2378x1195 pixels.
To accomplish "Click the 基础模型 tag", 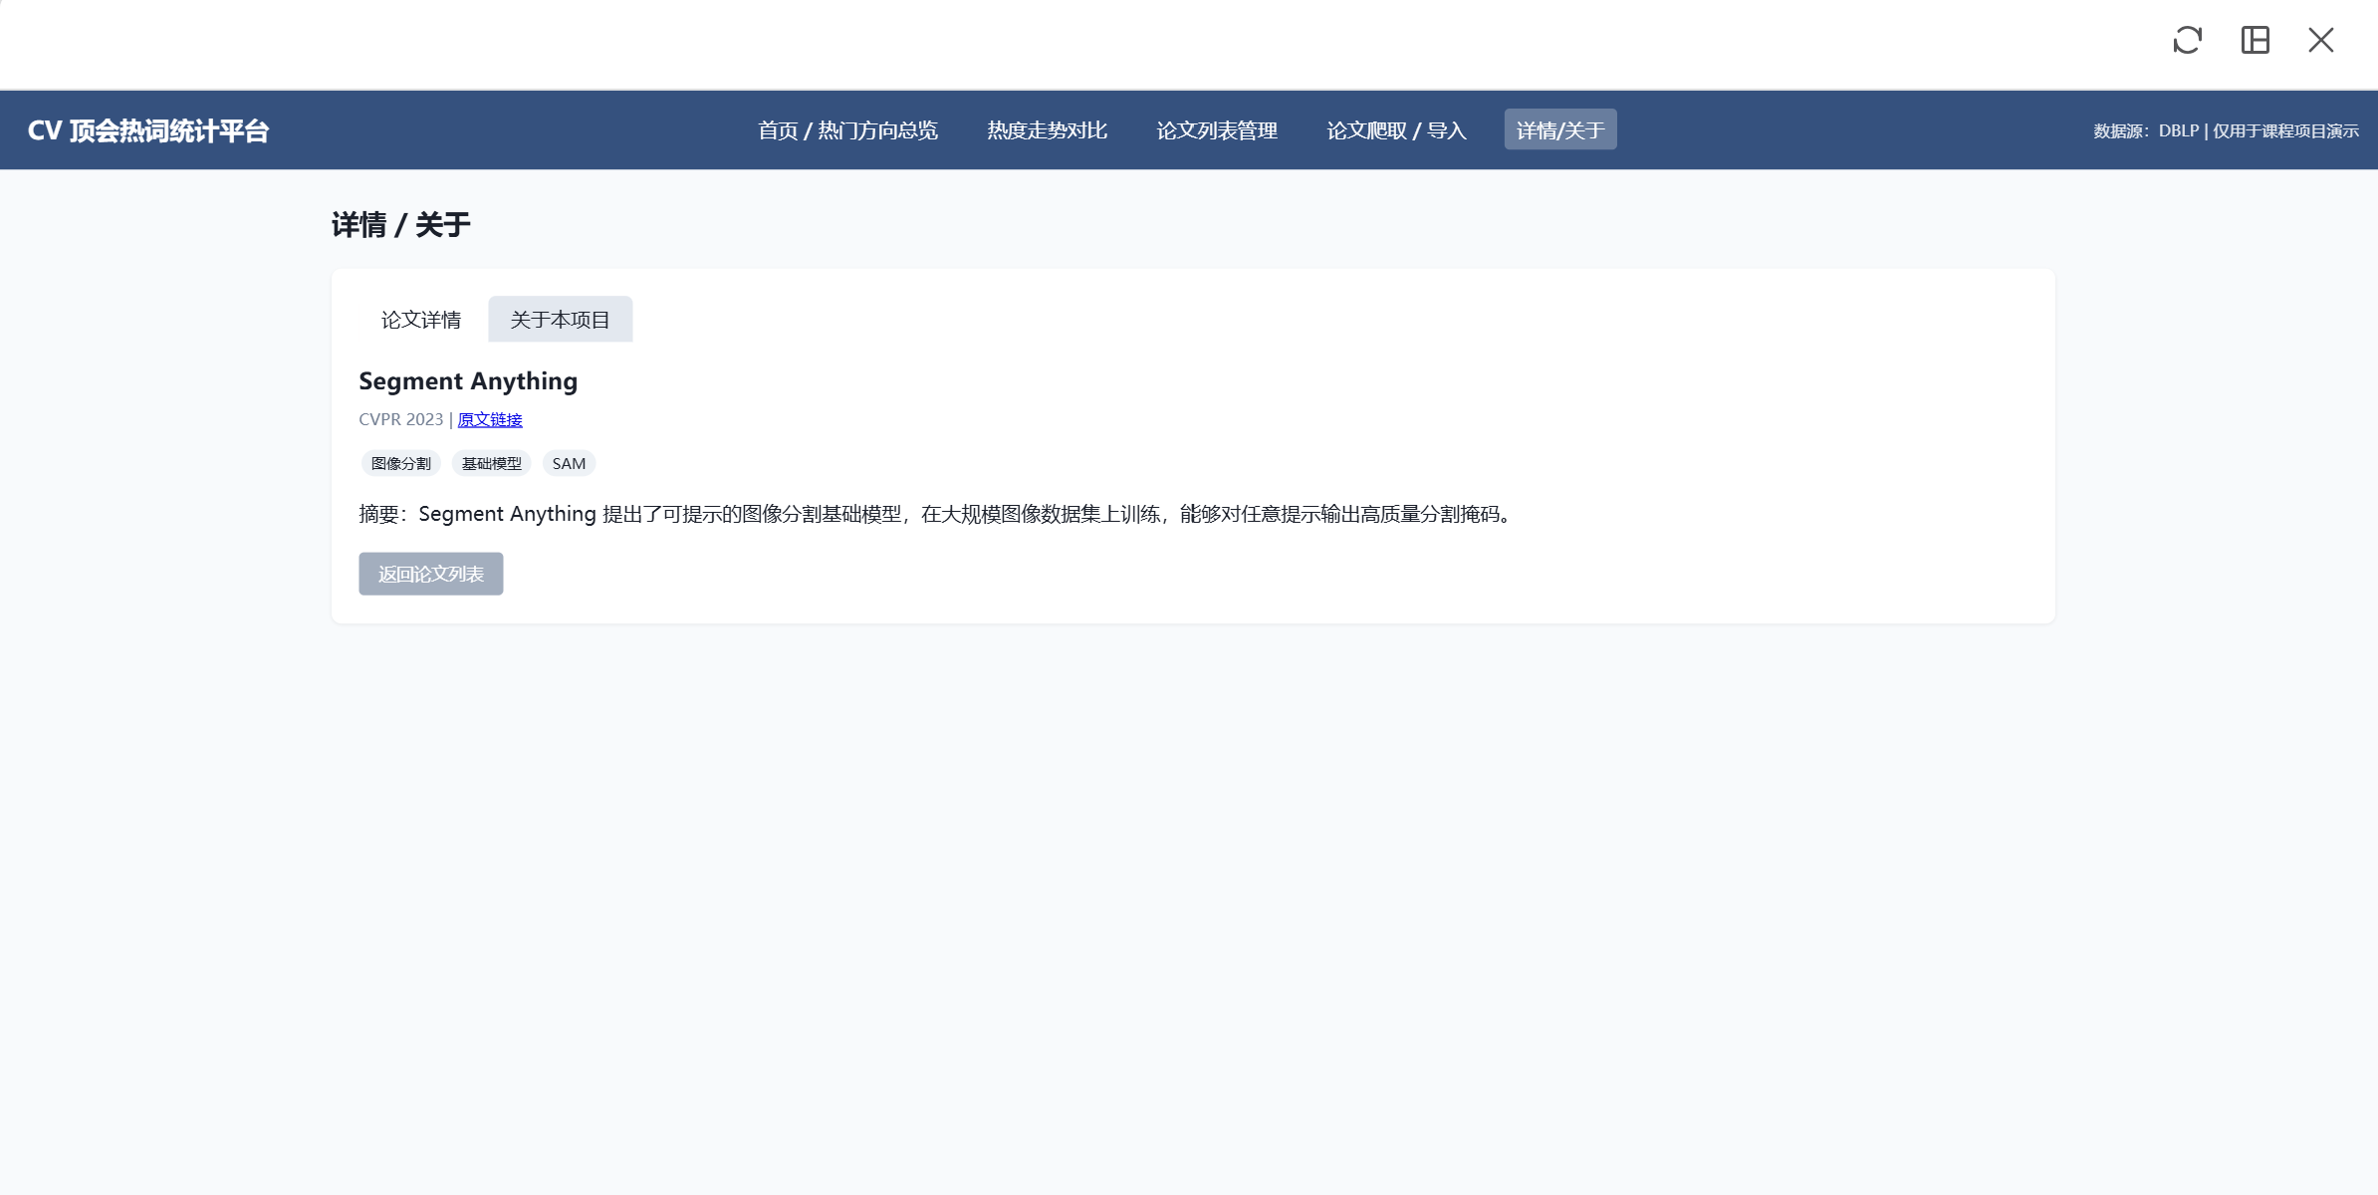I will tap(491, 464).
